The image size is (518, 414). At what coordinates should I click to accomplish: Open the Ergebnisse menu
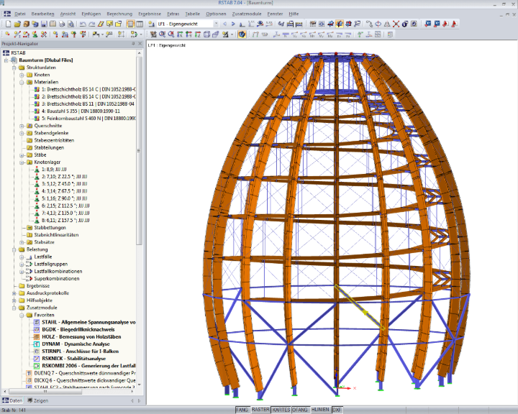pos(150,14)
